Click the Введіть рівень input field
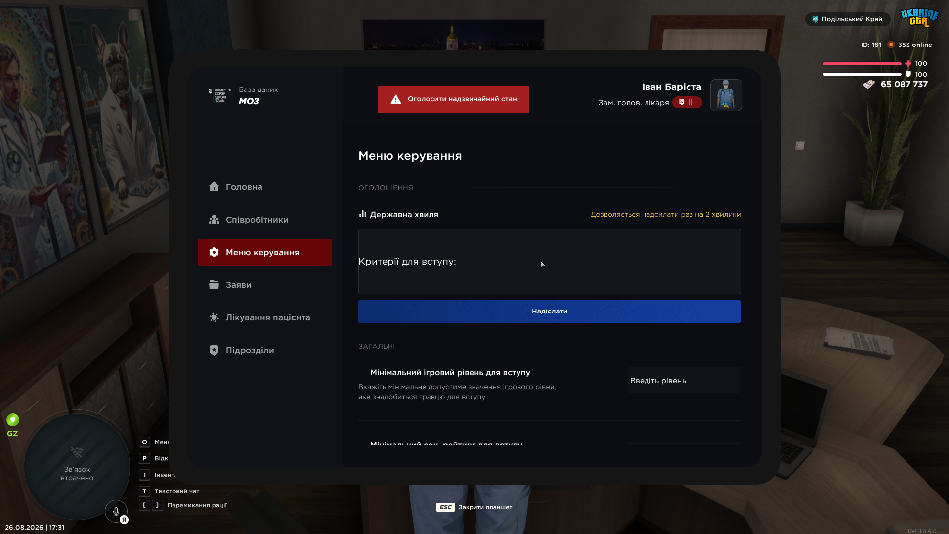 (684, 380)
